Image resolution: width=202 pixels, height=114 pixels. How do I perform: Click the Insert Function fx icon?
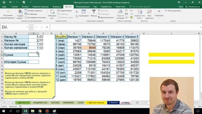47,27
